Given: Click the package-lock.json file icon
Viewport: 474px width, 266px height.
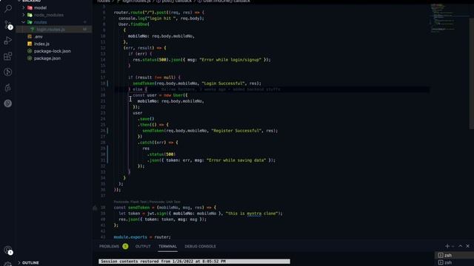Looking at the screenshot, I should point(30,51).
